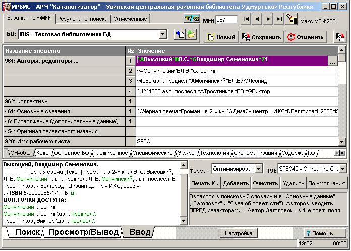Click the green предисл.\ link

click(x=83, y=214)
